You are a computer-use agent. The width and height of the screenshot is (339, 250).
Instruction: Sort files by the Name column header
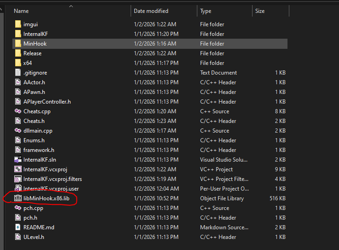tap(21, 11)
